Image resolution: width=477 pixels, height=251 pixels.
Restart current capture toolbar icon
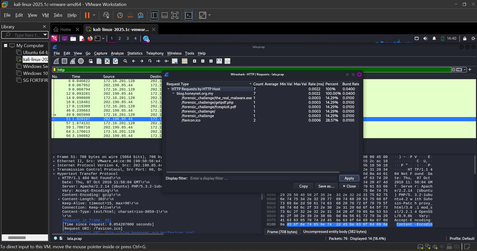pyautogui.click(x=73, y=61)
